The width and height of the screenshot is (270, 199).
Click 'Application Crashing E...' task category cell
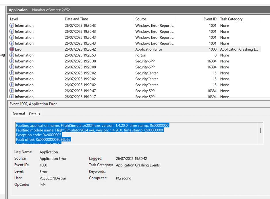pos(239,49)
